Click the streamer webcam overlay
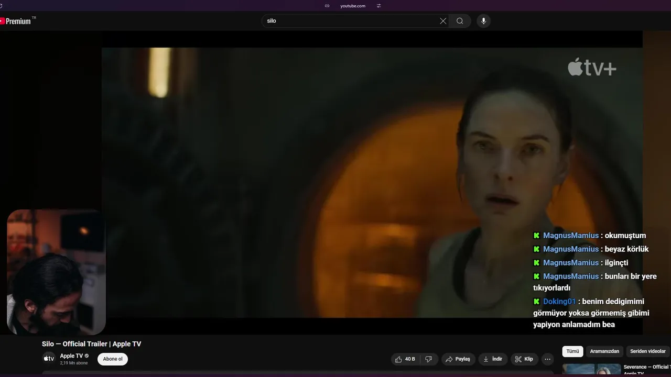This screenshot has width=671, height=377. coord(56,272)
